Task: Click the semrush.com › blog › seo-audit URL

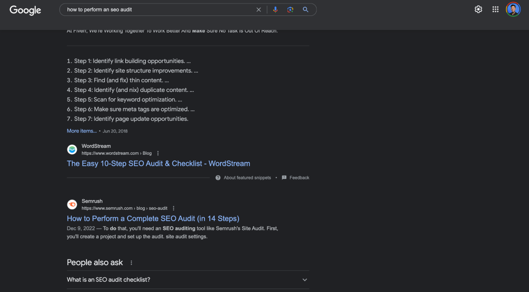Action: point(124,208)
